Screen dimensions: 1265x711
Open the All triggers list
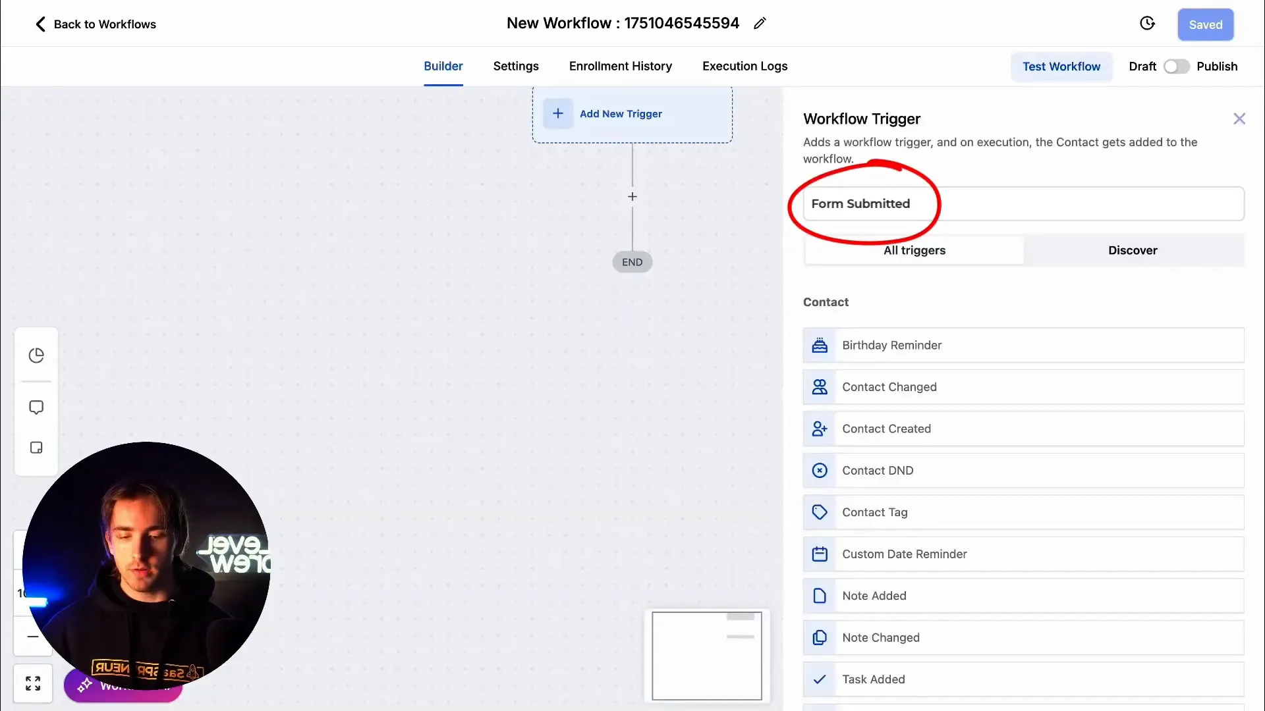[914, 250]
